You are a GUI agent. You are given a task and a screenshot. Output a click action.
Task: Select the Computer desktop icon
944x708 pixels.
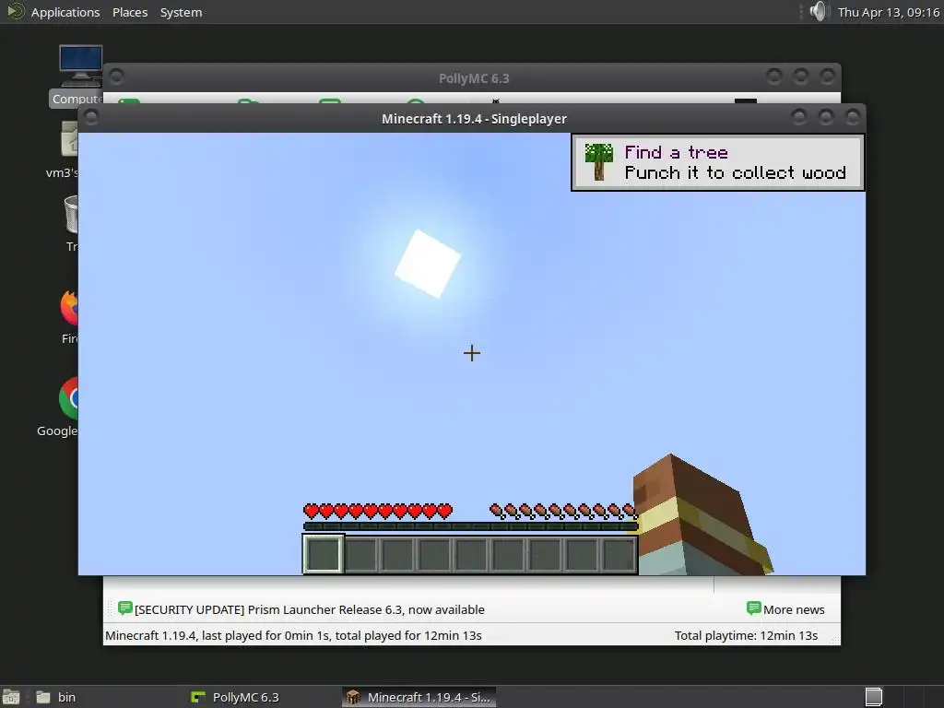click(77, 77)
